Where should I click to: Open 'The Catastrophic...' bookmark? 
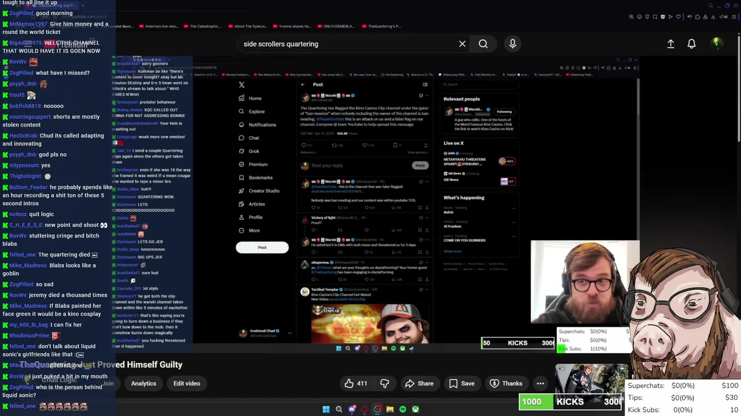[x=201, y=26]
